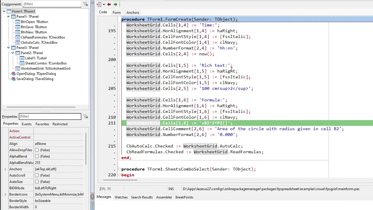Close the Messages panel with the red X icon
The image size is (373, 210).
(x=92, y=197)
